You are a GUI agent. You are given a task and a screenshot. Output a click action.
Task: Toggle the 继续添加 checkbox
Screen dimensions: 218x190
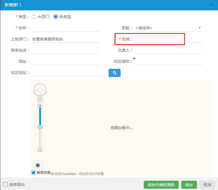coord(5,185)
